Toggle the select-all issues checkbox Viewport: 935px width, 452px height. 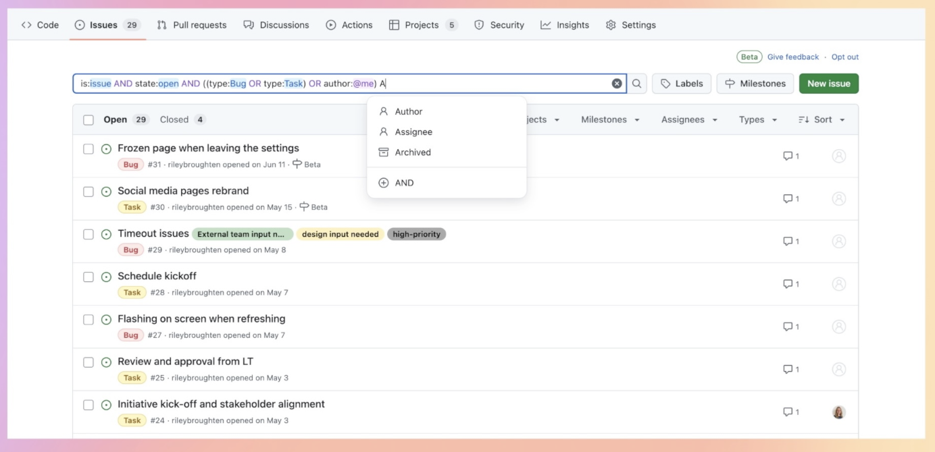click(x=89, y=120)
